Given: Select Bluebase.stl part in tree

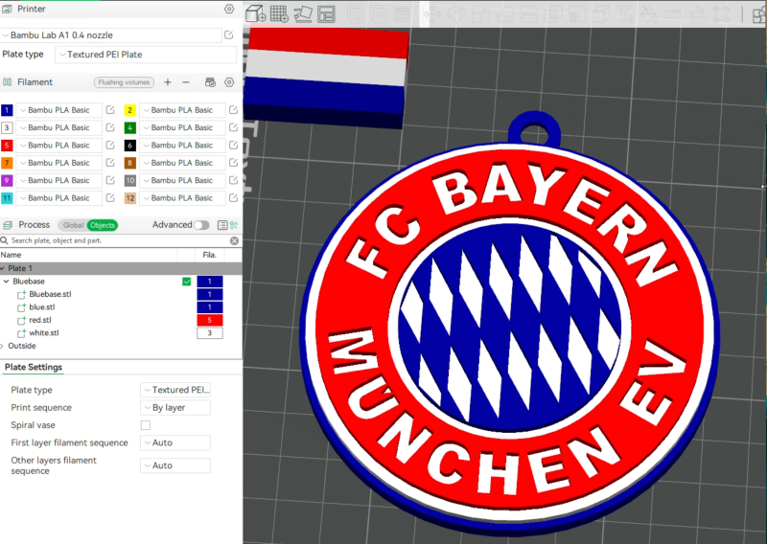Looking at the screenshot, I should [x=50, y=294].
